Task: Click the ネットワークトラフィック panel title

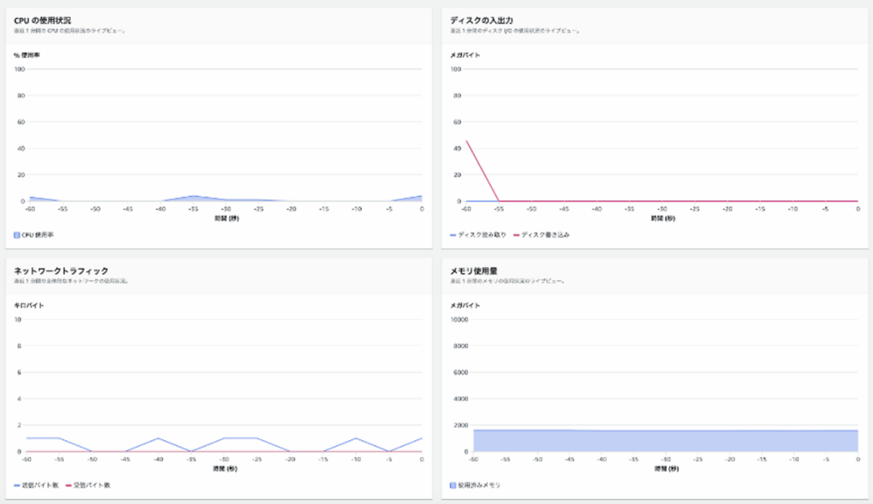Action: (x=61, y=270)
